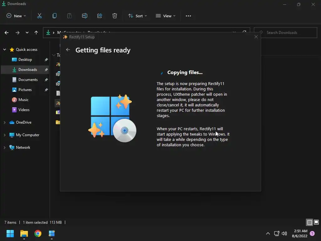
Task: Select My Computer in the sidebar
Action: (24, 135)
